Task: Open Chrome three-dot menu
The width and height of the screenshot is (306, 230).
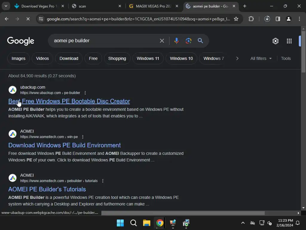Action: point(299,19)
